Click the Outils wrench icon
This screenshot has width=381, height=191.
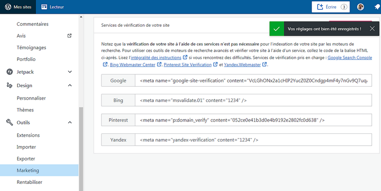point(9,122)
